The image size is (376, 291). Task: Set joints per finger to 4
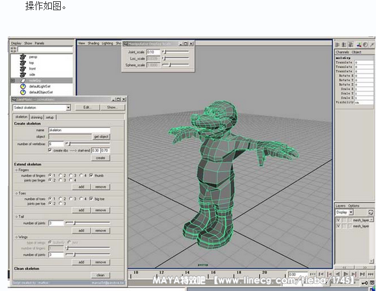pos(71,180)
